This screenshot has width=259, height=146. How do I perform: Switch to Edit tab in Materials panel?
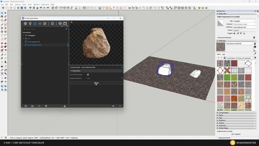tap(223, 54)
